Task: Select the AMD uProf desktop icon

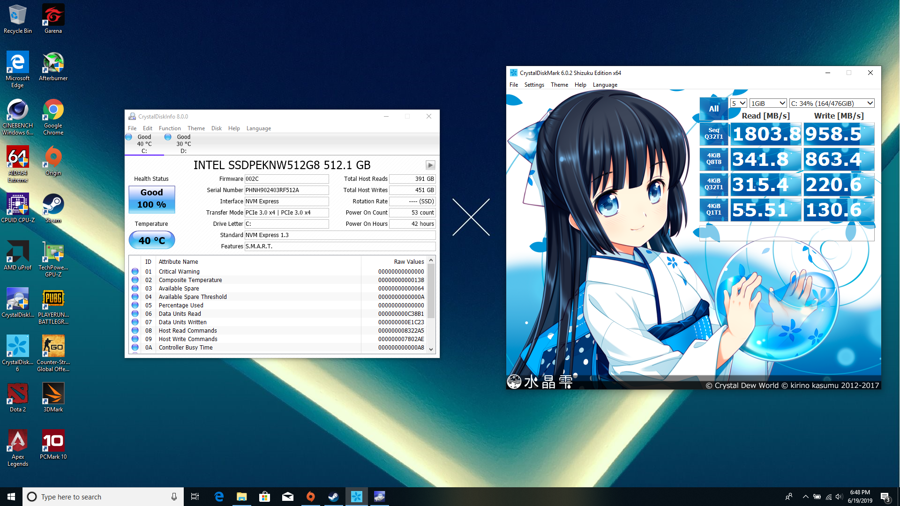Action: tap(18, 256)
